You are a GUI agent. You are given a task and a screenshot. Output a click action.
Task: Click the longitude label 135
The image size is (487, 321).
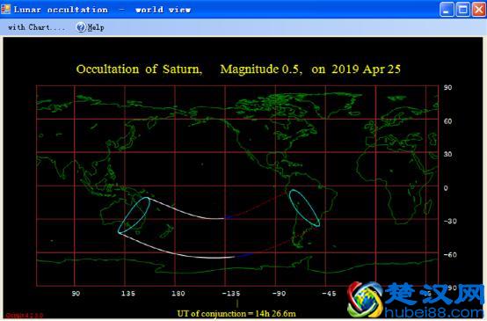[128, 294]
